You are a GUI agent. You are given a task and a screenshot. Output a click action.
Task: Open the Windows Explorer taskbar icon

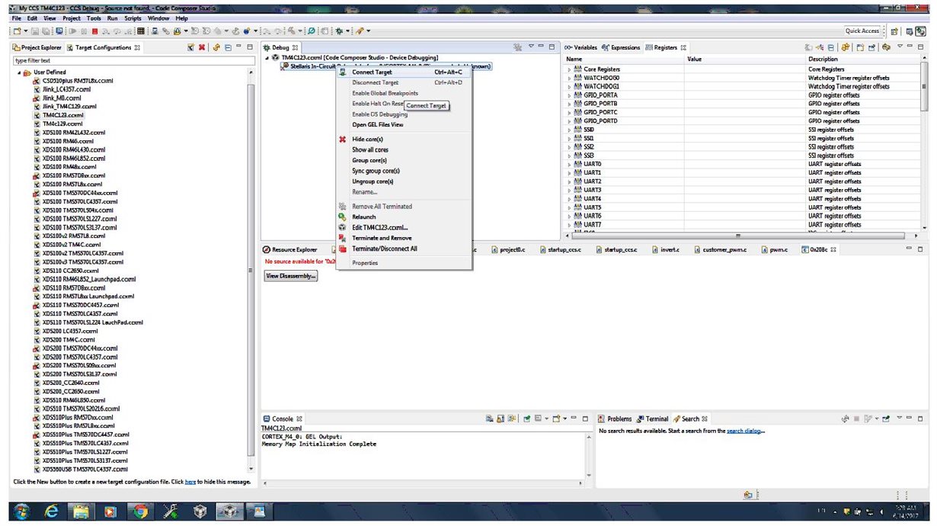coord(79,512)
